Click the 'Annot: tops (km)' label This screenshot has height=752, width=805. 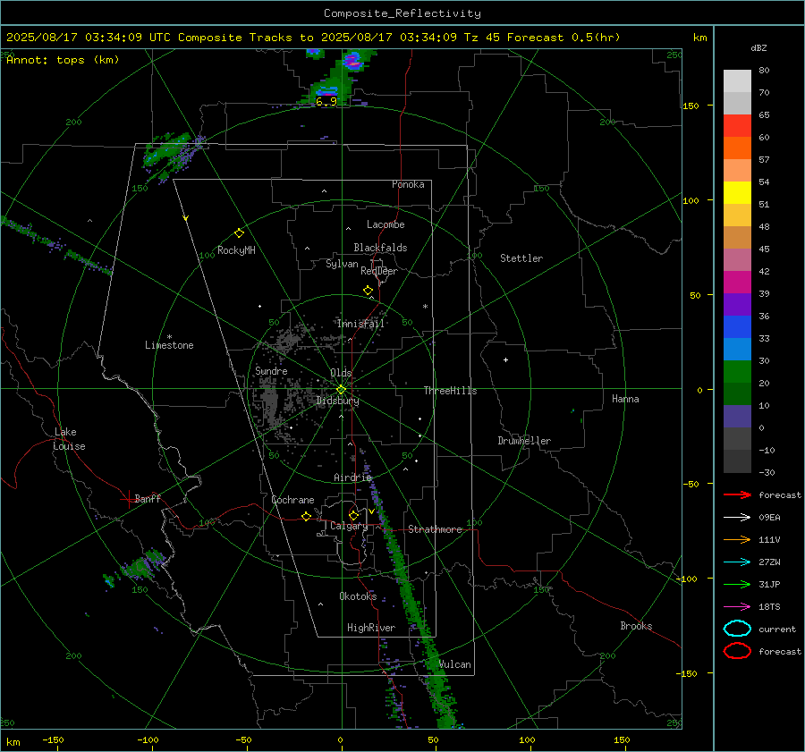63,60
